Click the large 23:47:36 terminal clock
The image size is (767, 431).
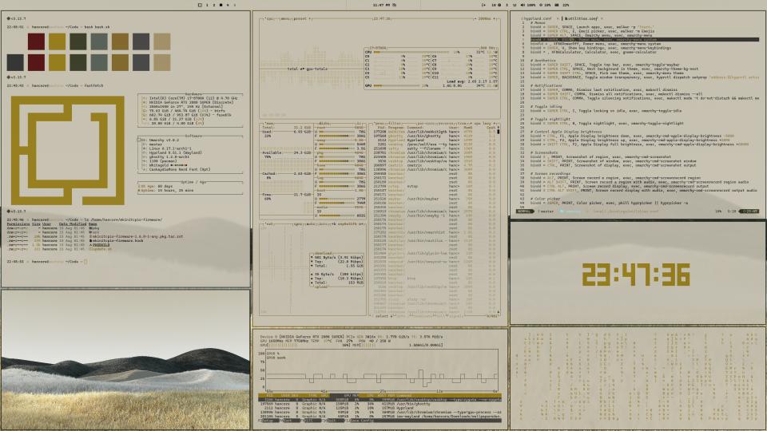635,275
